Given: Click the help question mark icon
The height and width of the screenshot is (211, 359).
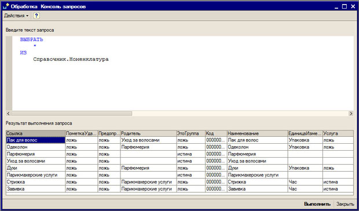Looking at the screenshot, I should (x=36, y=16).
